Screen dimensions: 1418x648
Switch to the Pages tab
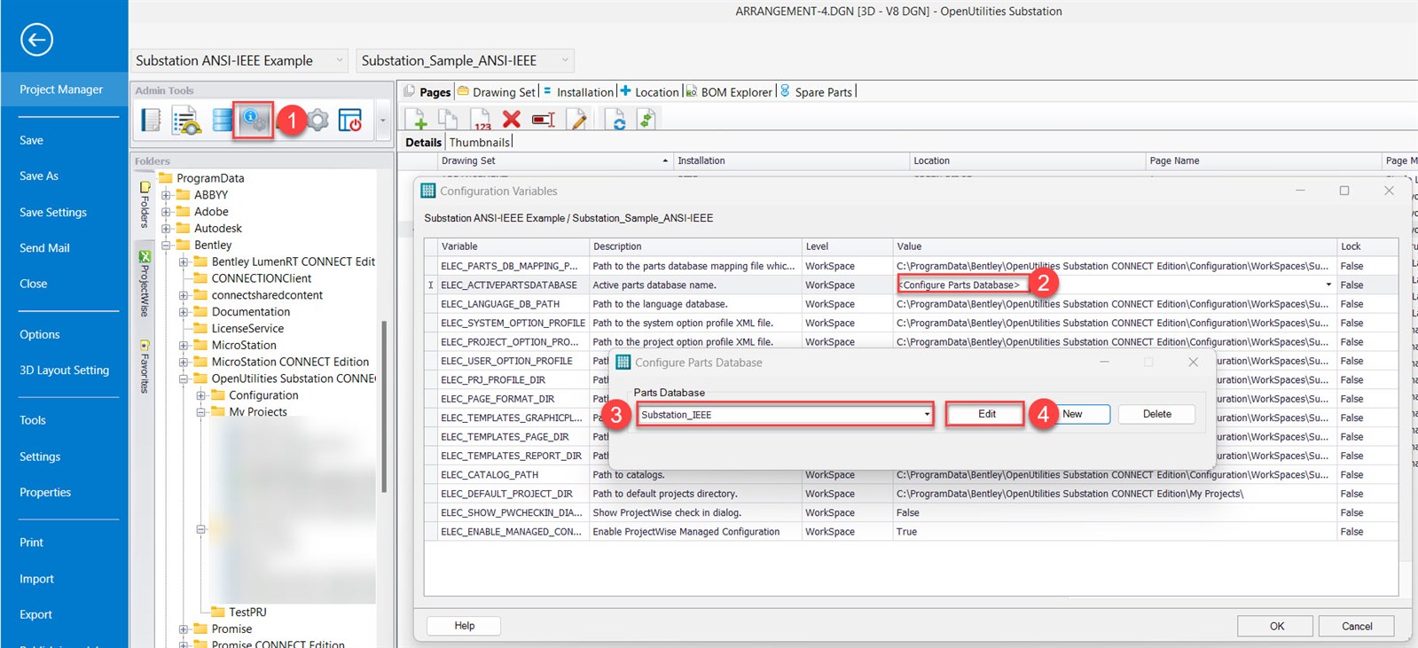tap(428, 91)
